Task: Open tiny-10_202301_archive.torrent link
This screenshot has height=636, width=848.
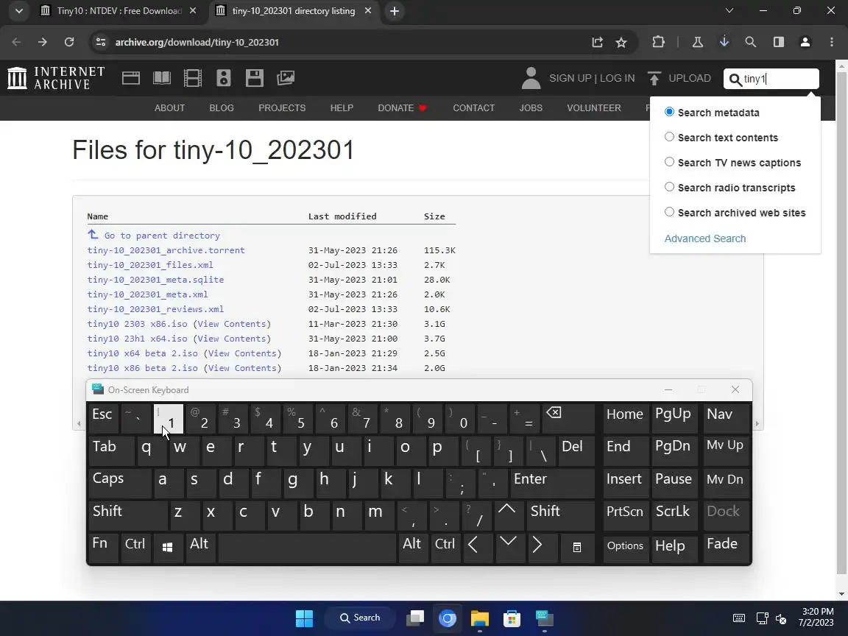Action: tap(166, 250)
